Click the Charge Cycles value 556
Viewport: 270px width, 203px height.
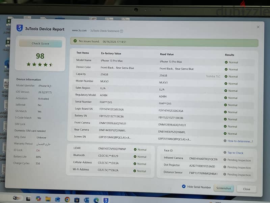pos(38,163)
